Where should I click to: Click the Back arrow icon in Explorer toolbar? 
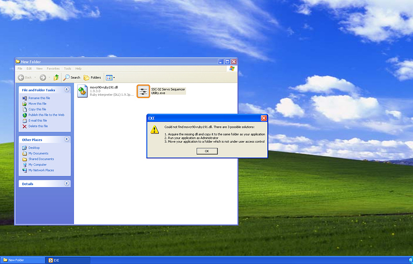pos(21,77)
